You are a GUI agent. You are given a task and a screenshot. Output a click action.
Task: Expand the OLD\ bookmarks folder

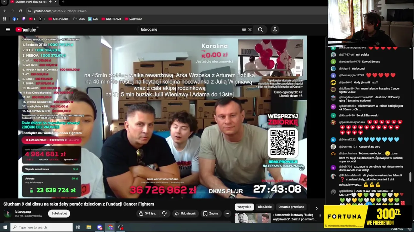point(79,19)
